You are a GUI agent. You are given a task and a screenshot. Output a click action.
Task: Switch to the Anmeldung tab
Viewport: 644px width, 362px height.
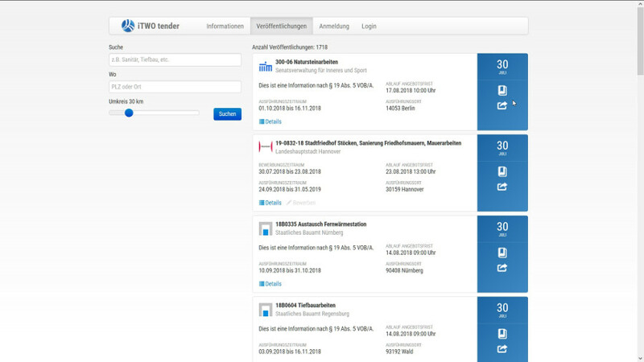334,26
